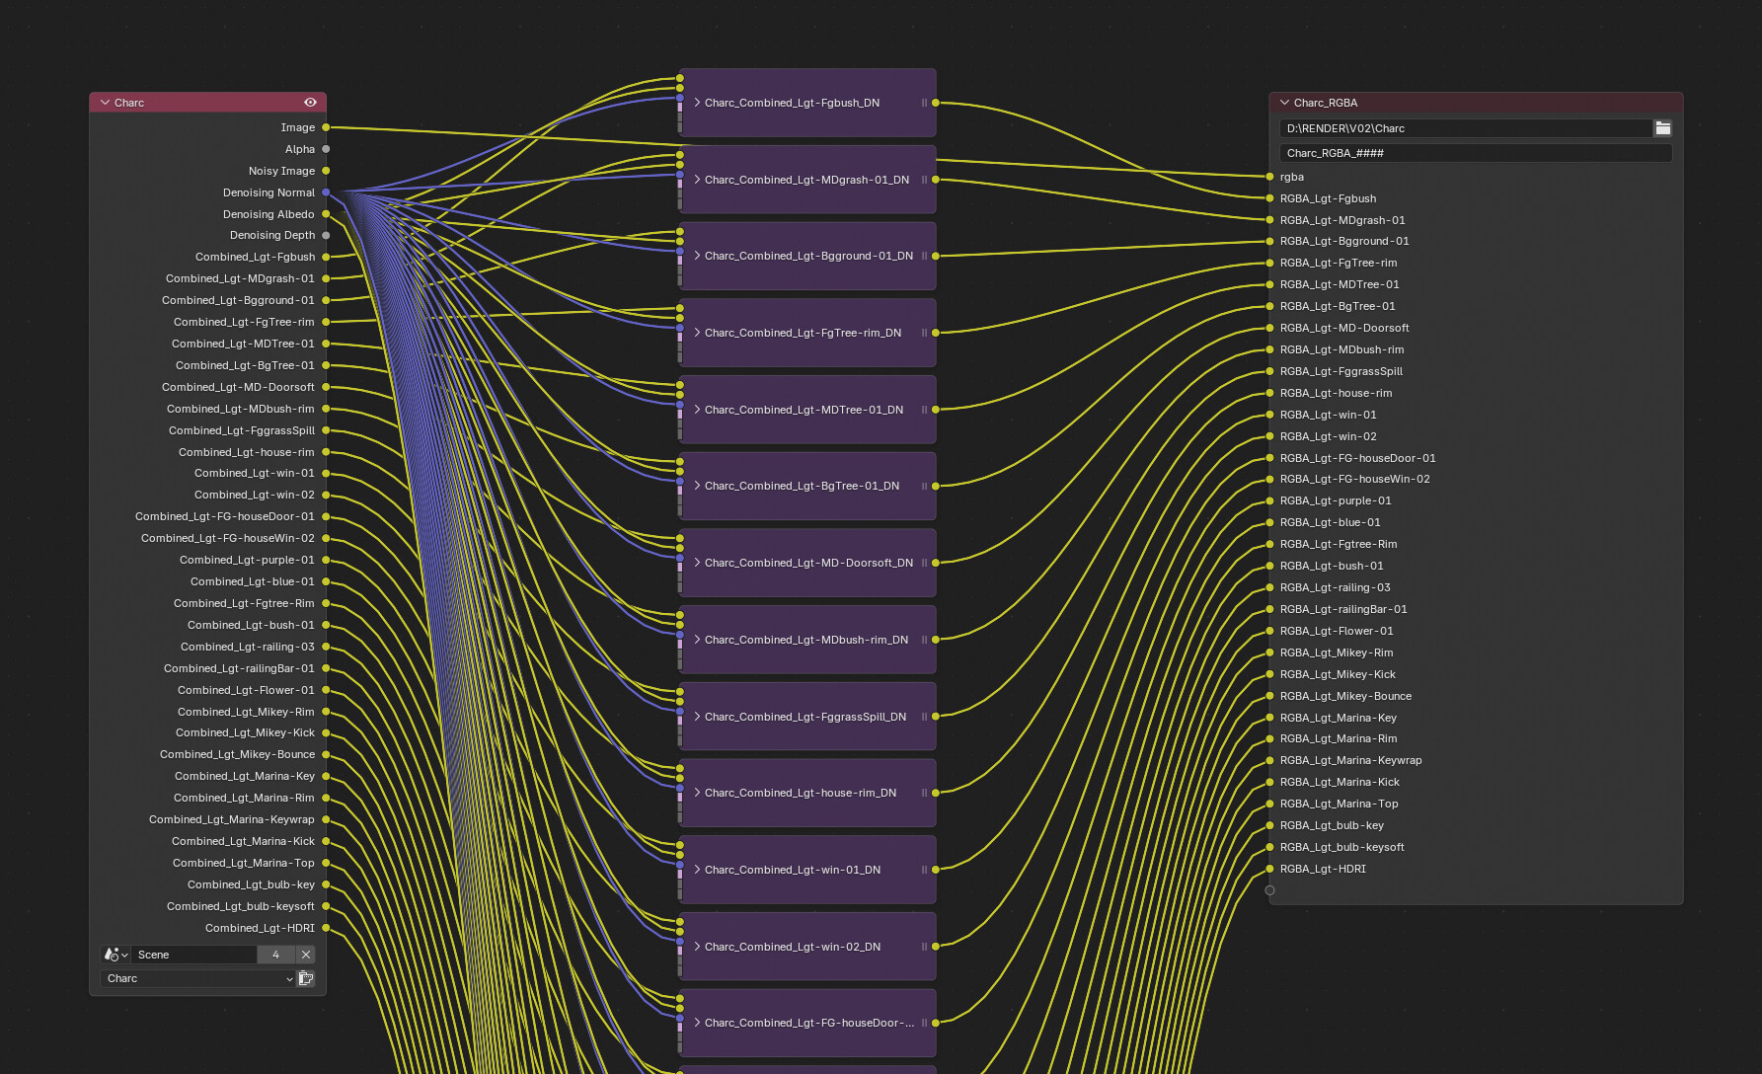Click the render active scene icon beside the Charc view layer dropdown

point(306,978)
